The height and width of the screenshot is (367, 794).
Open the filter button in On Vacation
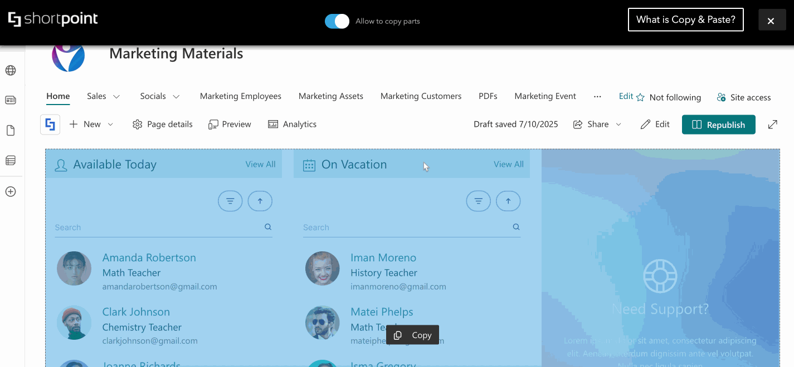pos(478,201)
